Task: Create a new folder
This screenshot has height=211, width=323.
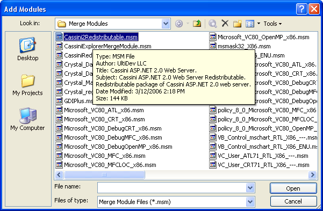Action: point(238,24)
